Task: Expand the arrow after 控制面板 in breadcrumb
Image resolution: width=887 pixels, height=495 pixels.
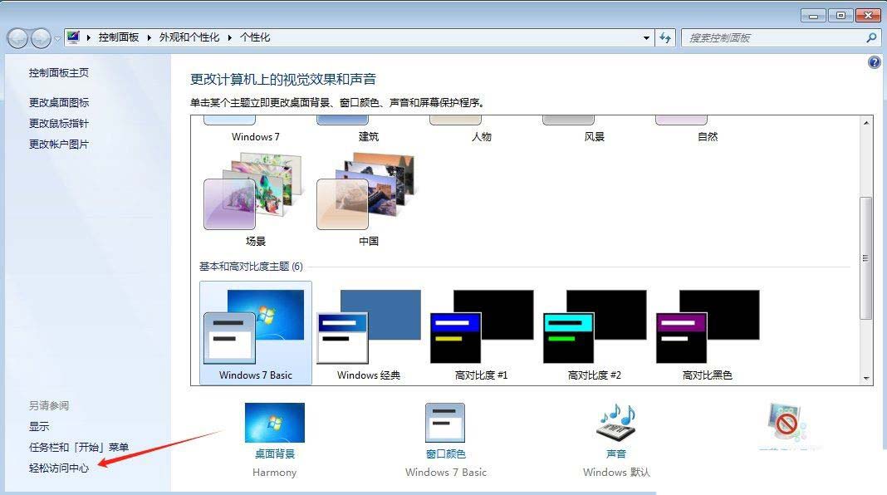Action: [149, 38]
